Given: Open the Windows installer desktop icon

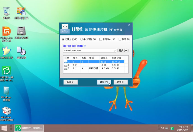Looking at the screenshot, I should (6, 94).
